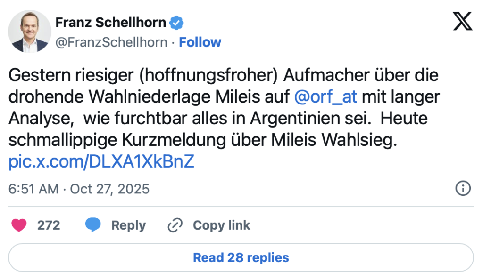Click the 272 likes count
483x280 pixels.
[49, 225]
